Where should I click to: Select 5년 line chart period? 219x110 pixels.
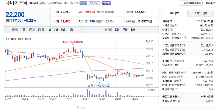(63, 29)
